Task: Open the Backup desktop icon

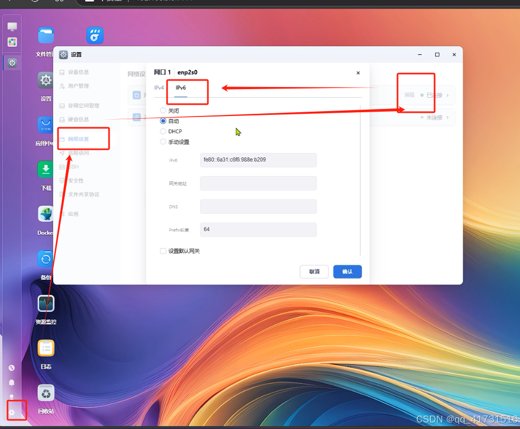Action: 46,259
